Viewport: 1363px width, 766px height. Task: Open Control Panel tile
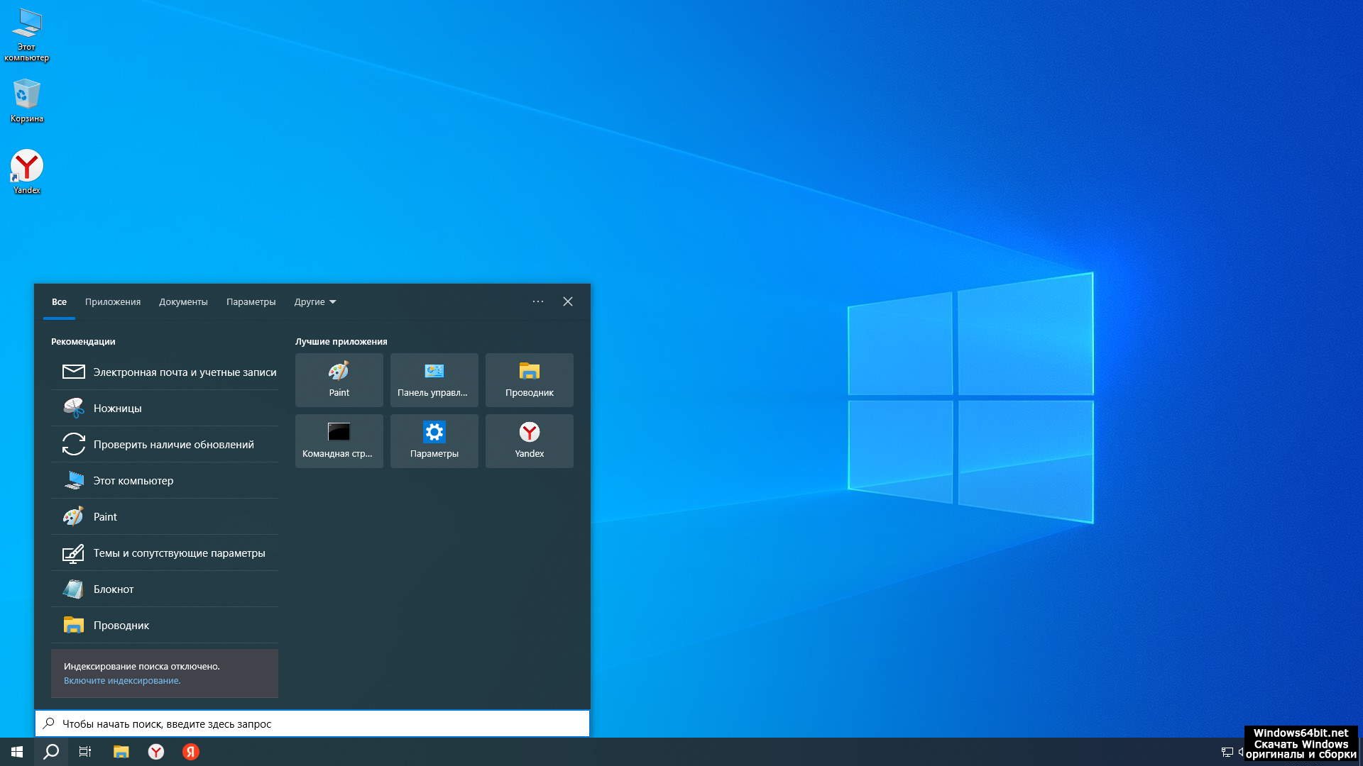pos(434,379)
